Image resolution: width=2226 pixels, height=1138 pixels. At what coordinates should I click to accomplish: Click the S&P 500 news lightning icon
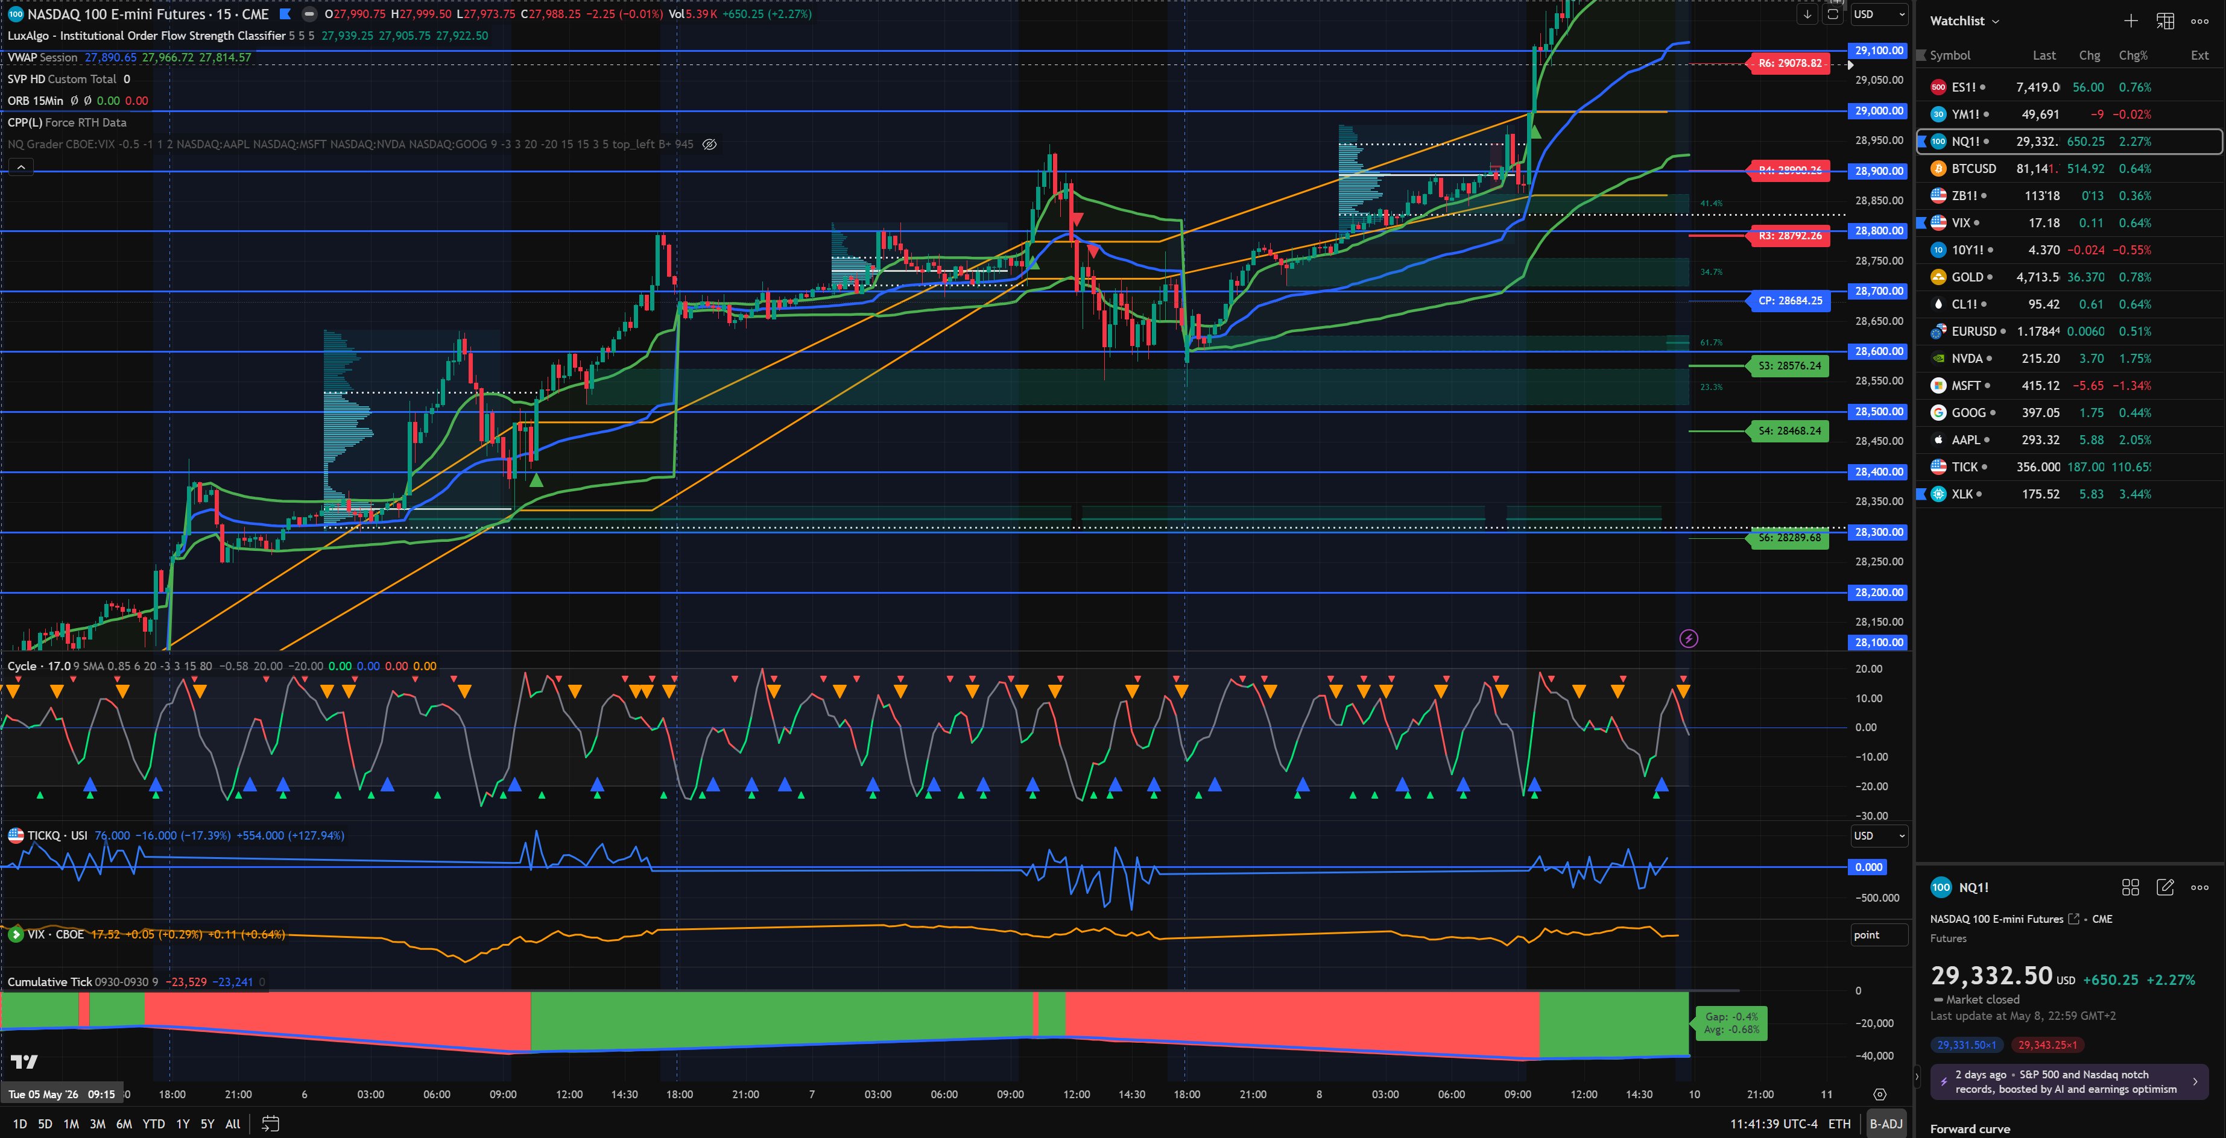coord(1943,1081)
